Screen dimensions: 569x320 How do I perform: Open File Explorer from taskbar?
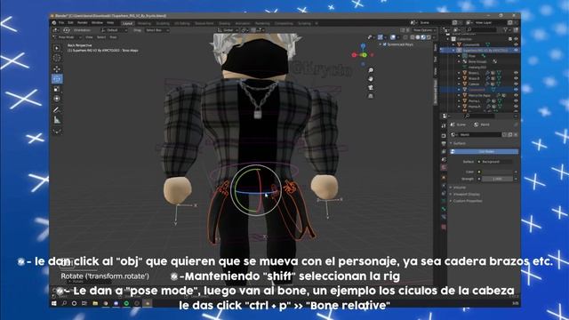(x=95, y=303)
